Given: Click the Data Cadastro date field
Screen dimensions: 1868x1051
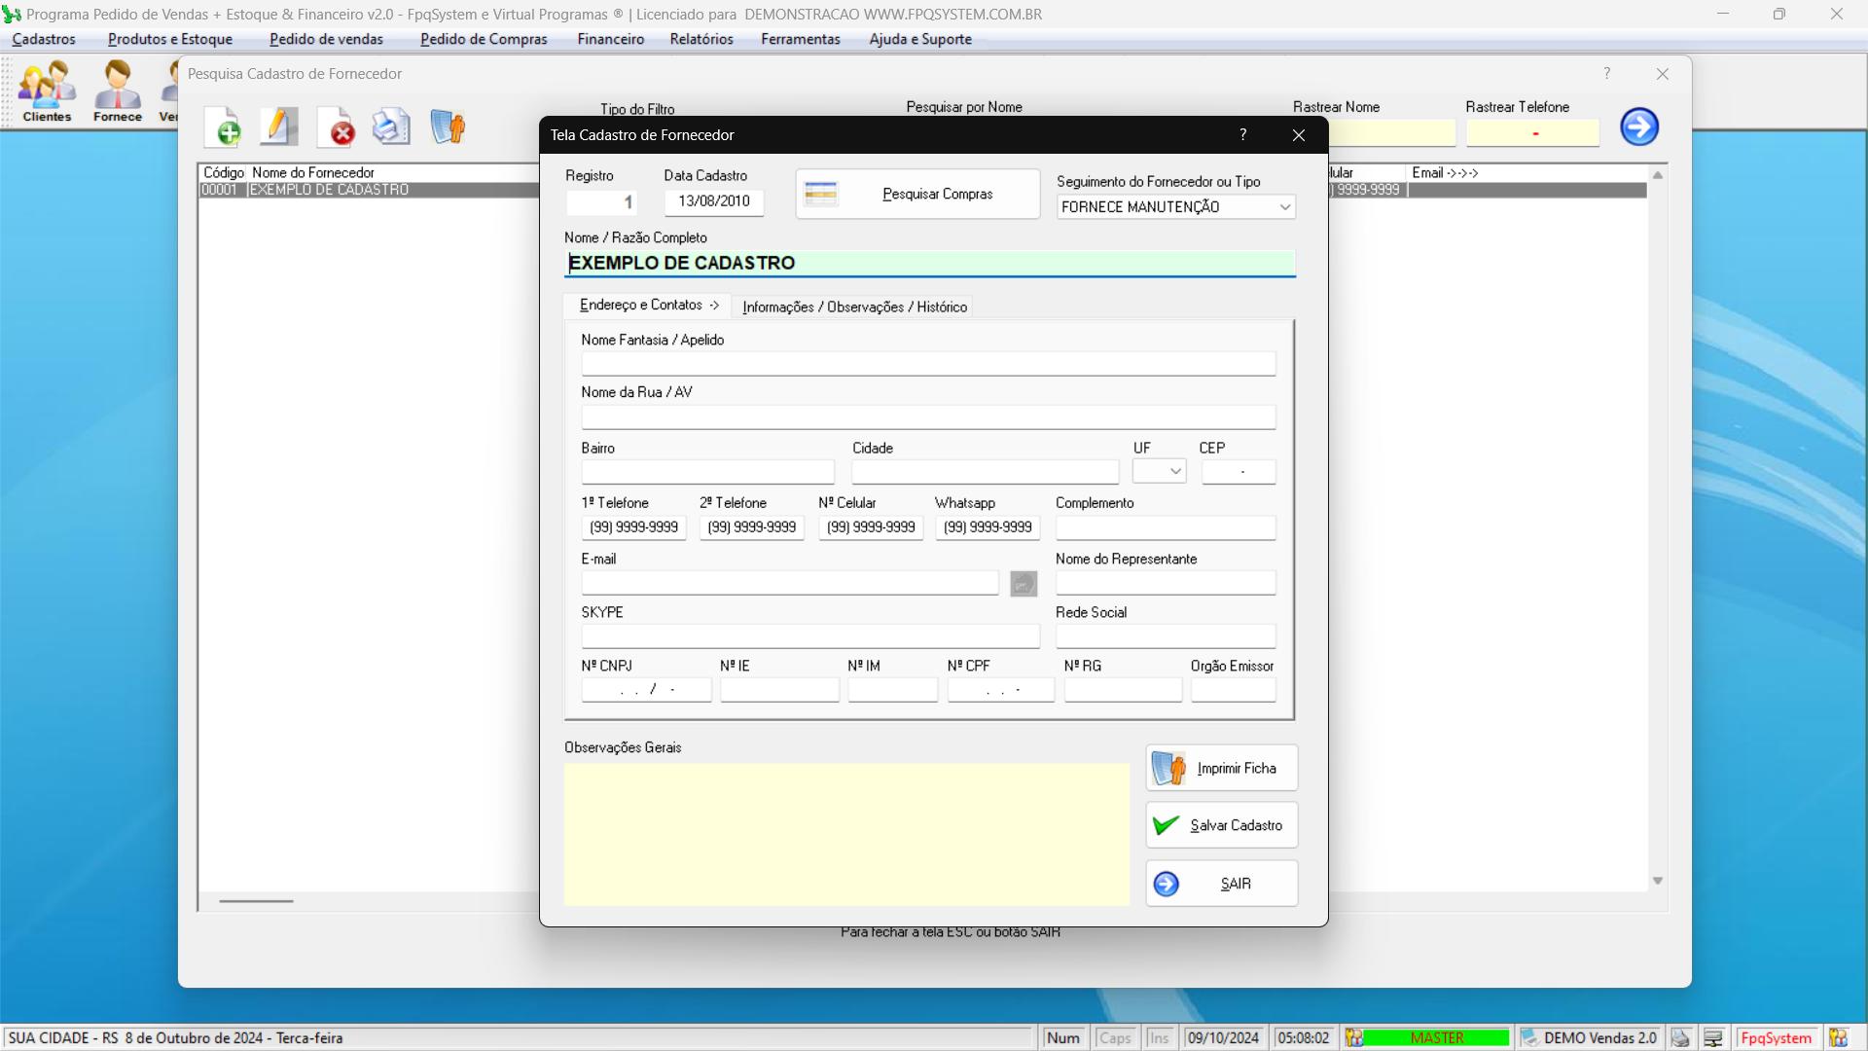Looking at the screenshot, I should [x=714, y=201].
